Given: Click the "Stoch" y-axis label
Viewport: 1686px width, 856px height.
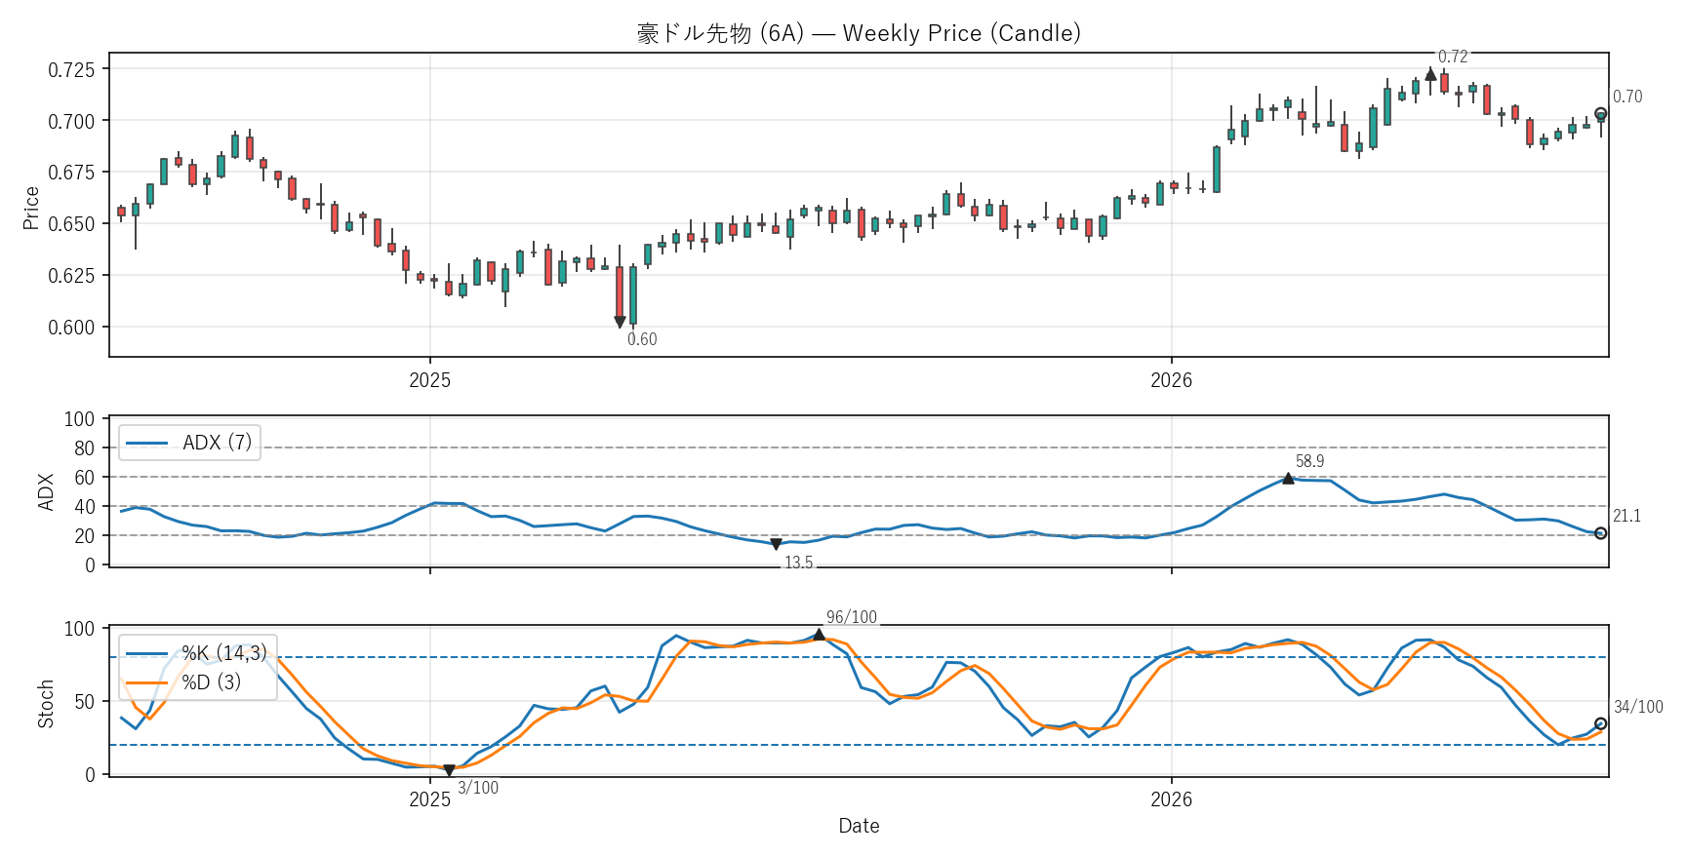Looking at the screenshot, I should coord(45,704).
